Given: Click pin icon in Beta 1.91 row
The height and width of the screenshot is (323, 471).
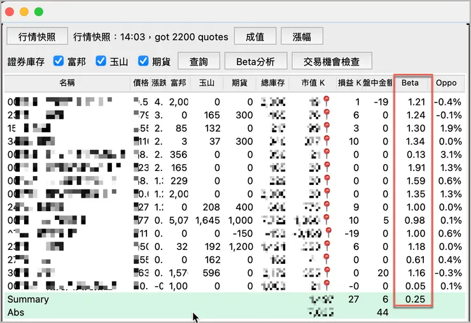Looking at the screenshot, I should [327, 167].
